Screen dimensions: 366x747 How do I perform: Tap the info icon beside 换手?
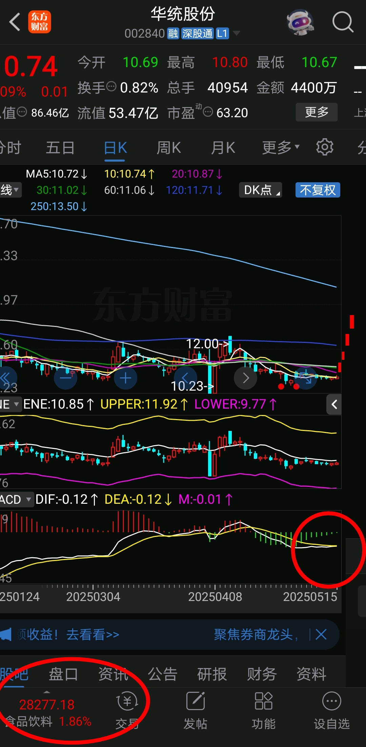click(111, 87)
